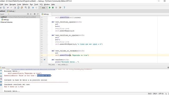Click the override gutter icon beside tearDown

point(45,60)
